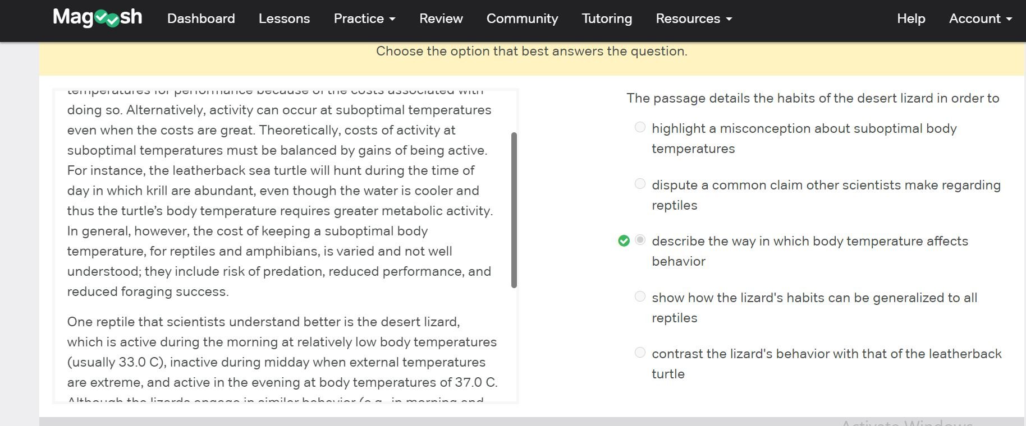Navigate to the Review page
Screen dimensions: 1026x426
coord(441,18)
